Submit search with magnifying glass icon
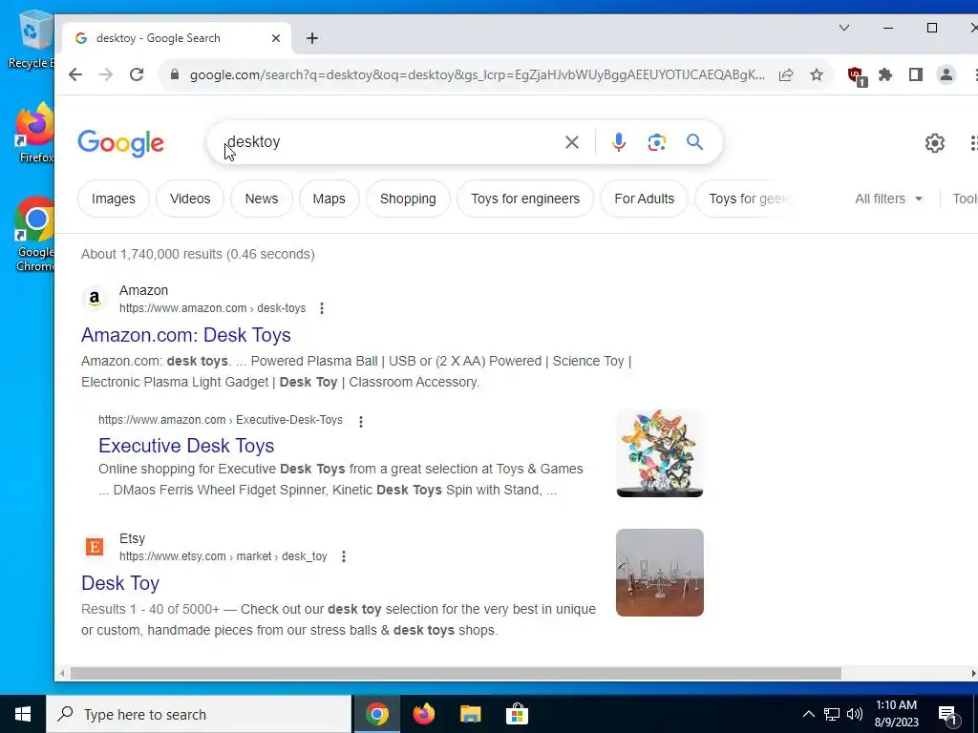 click(695, 142)
